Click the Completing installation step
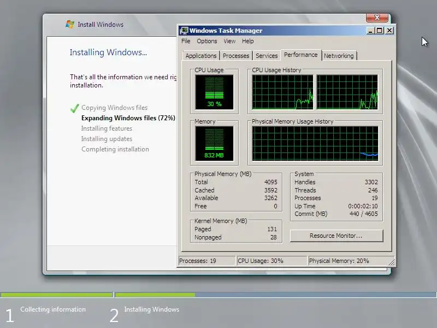Viewport: 437px width, 328px height. [115, 149]
